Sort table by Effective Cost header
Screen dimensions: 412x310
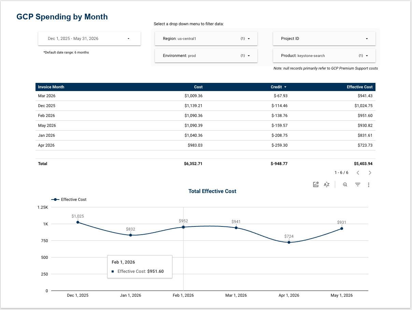(360, 87)
